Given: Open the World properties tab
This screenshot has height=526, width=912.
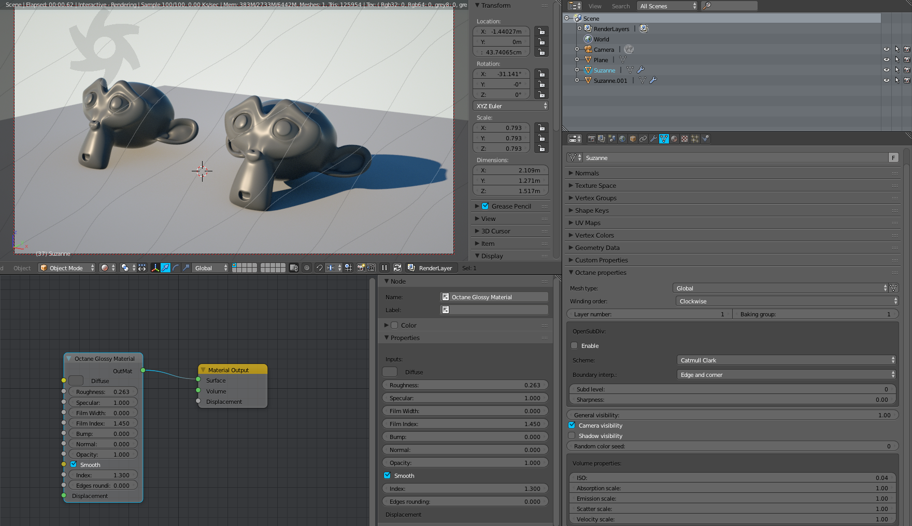Looking at the screenshot, I should [622, 139].
